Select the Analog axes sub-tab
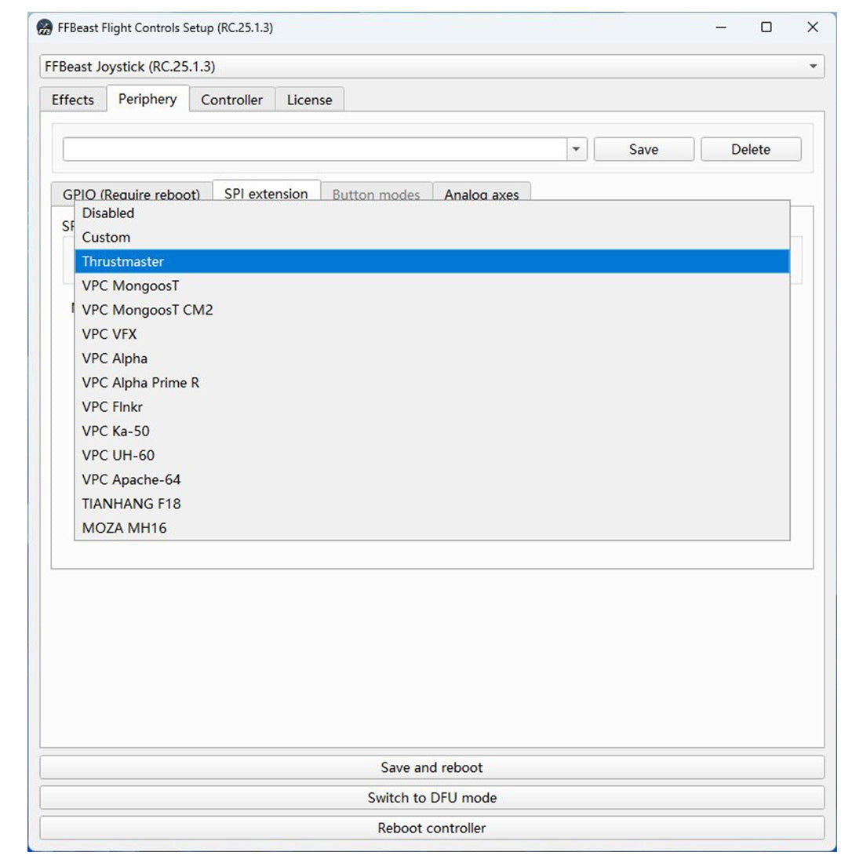This screenshot has width=863, height=863. (481, 194)
